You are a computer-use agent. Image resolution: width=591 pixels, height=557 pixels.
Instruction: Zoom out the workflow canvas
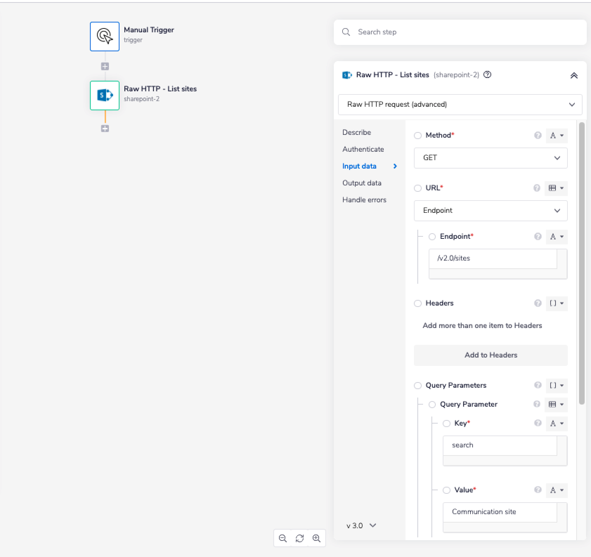tap(282, 538)
